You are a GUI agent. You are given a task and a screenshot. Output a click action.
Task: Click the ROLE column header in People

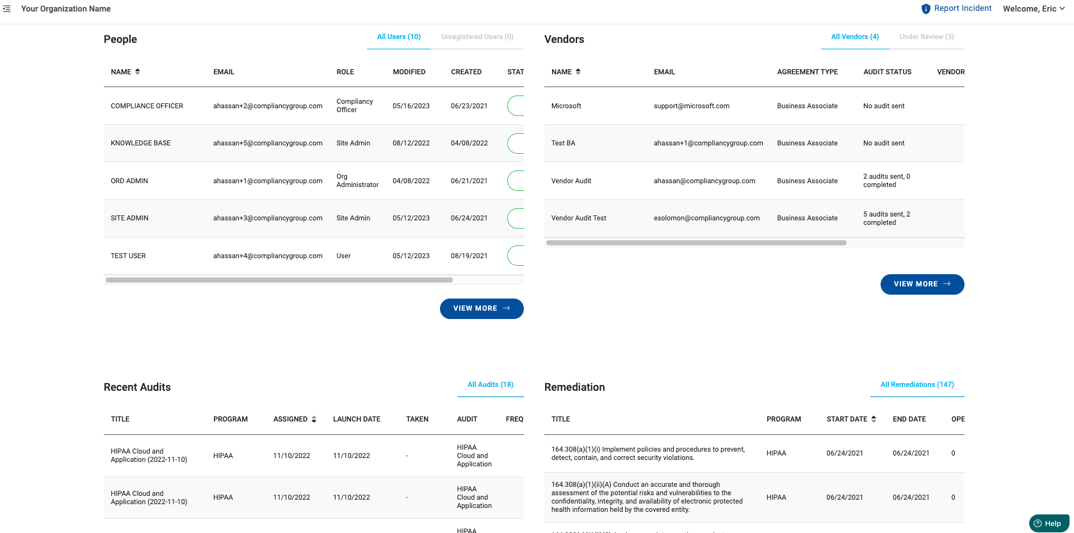[345, 72]
